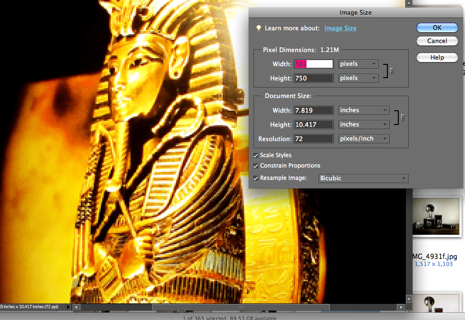Click the Document Size Width field

(x=314, y=110)
